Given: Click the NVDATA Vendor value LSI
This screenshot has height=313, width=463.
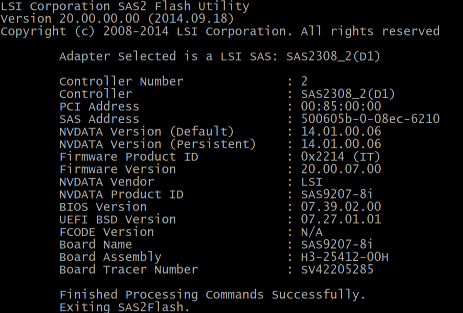Looking at the screenshot, I should (x=312, y=182).
